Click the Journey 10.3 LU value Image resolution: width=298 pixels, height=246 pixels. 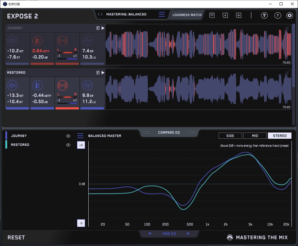pyautogui.click(x=89, y=57)
